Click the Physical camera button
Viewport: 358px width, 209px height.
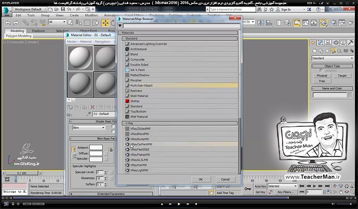pos(322,76)
